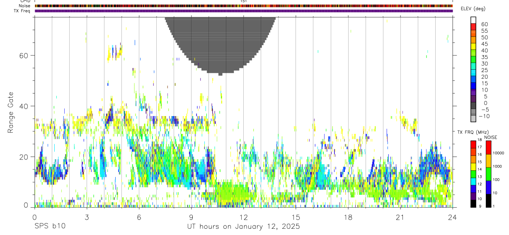The height and width of the screenshot is (235, 509).
Task: Click the black swatch in the TX FRQ scale
Action: coord(473,204)
